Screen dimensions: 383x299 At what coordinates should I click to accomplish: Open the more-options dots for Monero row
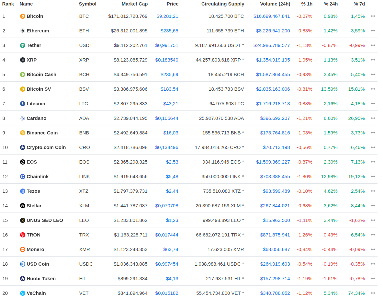coord(373,250)
